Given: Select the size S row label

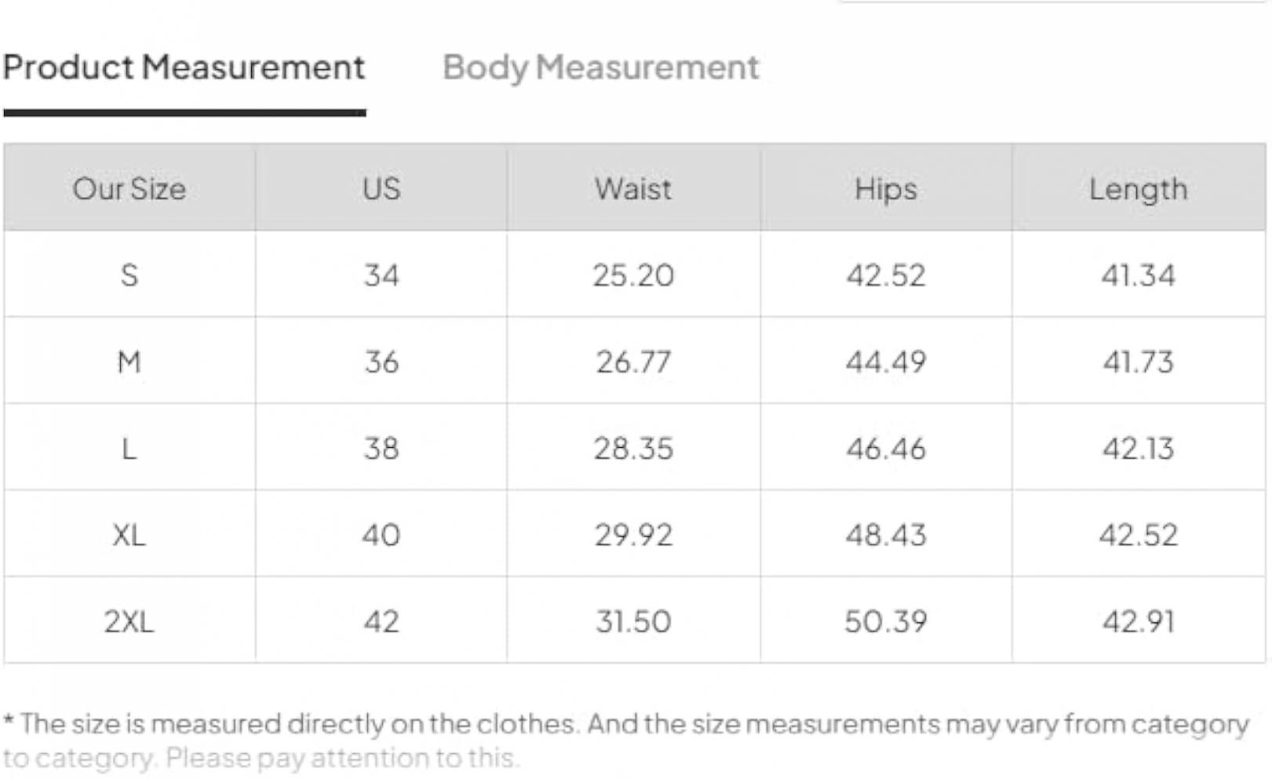Looking at the screenshot, I should [129, 275].
